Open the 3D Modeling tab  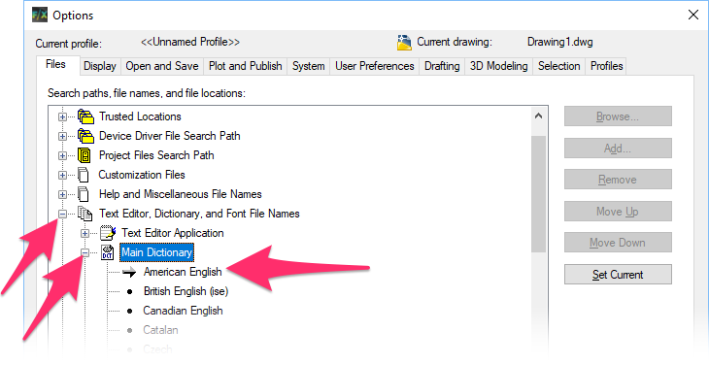[x=499, y=66]
